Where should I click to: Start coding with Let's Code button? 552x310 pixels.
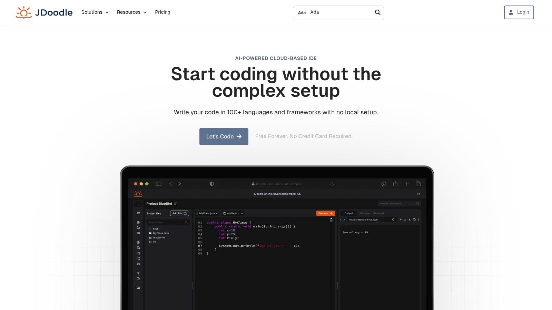[224, 136]
